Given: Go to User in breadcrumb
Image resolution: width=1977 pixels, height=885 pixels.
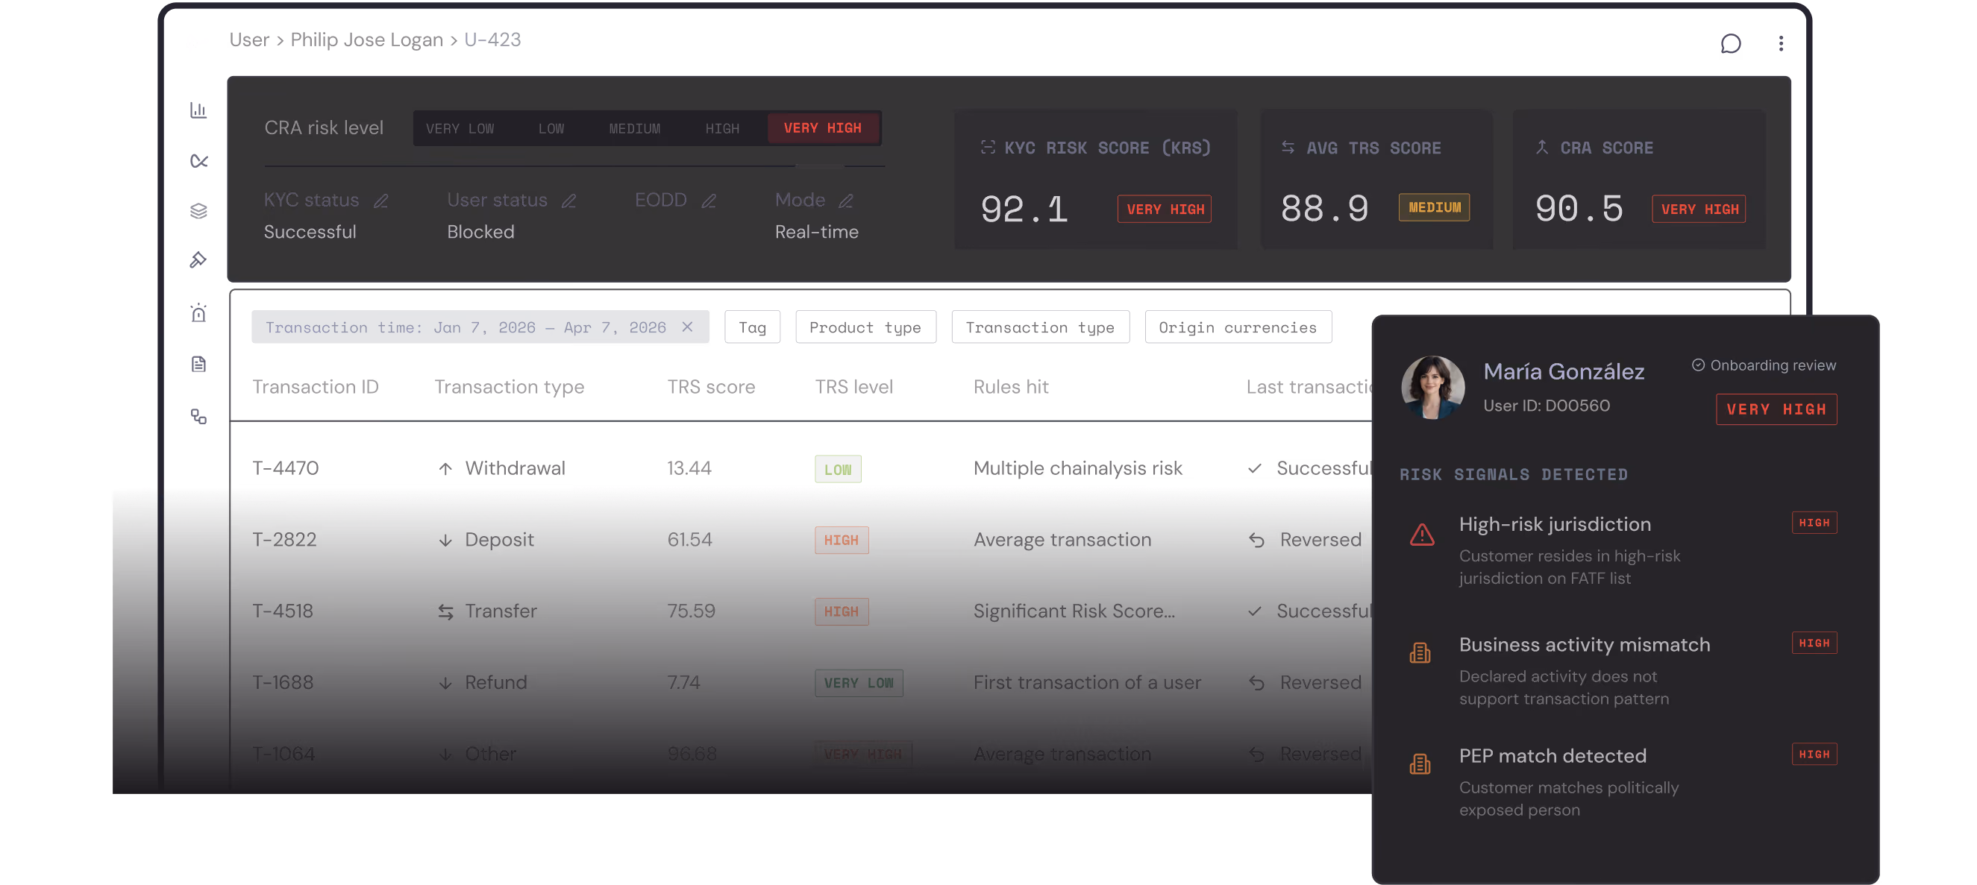Looking at the screenshot, I should pyautogui.click(x=248, y=40).
